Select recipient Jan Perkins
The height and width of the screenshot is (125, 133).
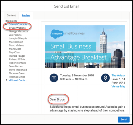(15, 35)
